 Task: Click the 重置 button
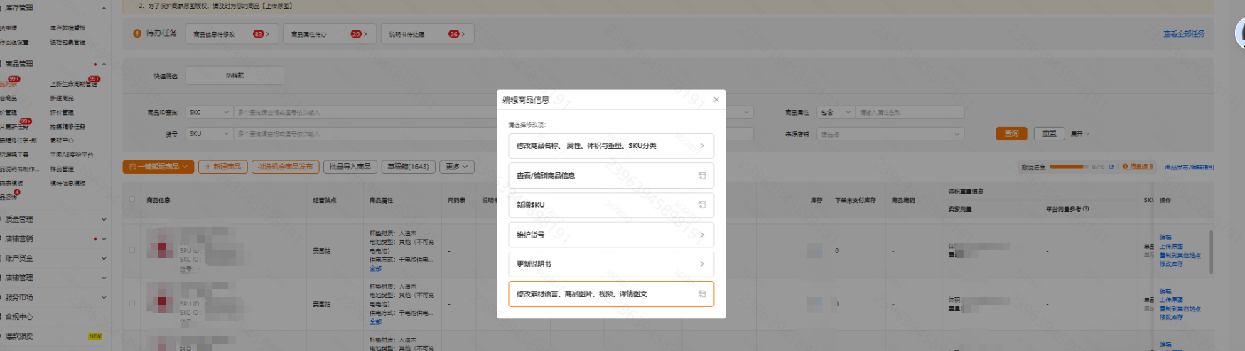[1049, 133]
